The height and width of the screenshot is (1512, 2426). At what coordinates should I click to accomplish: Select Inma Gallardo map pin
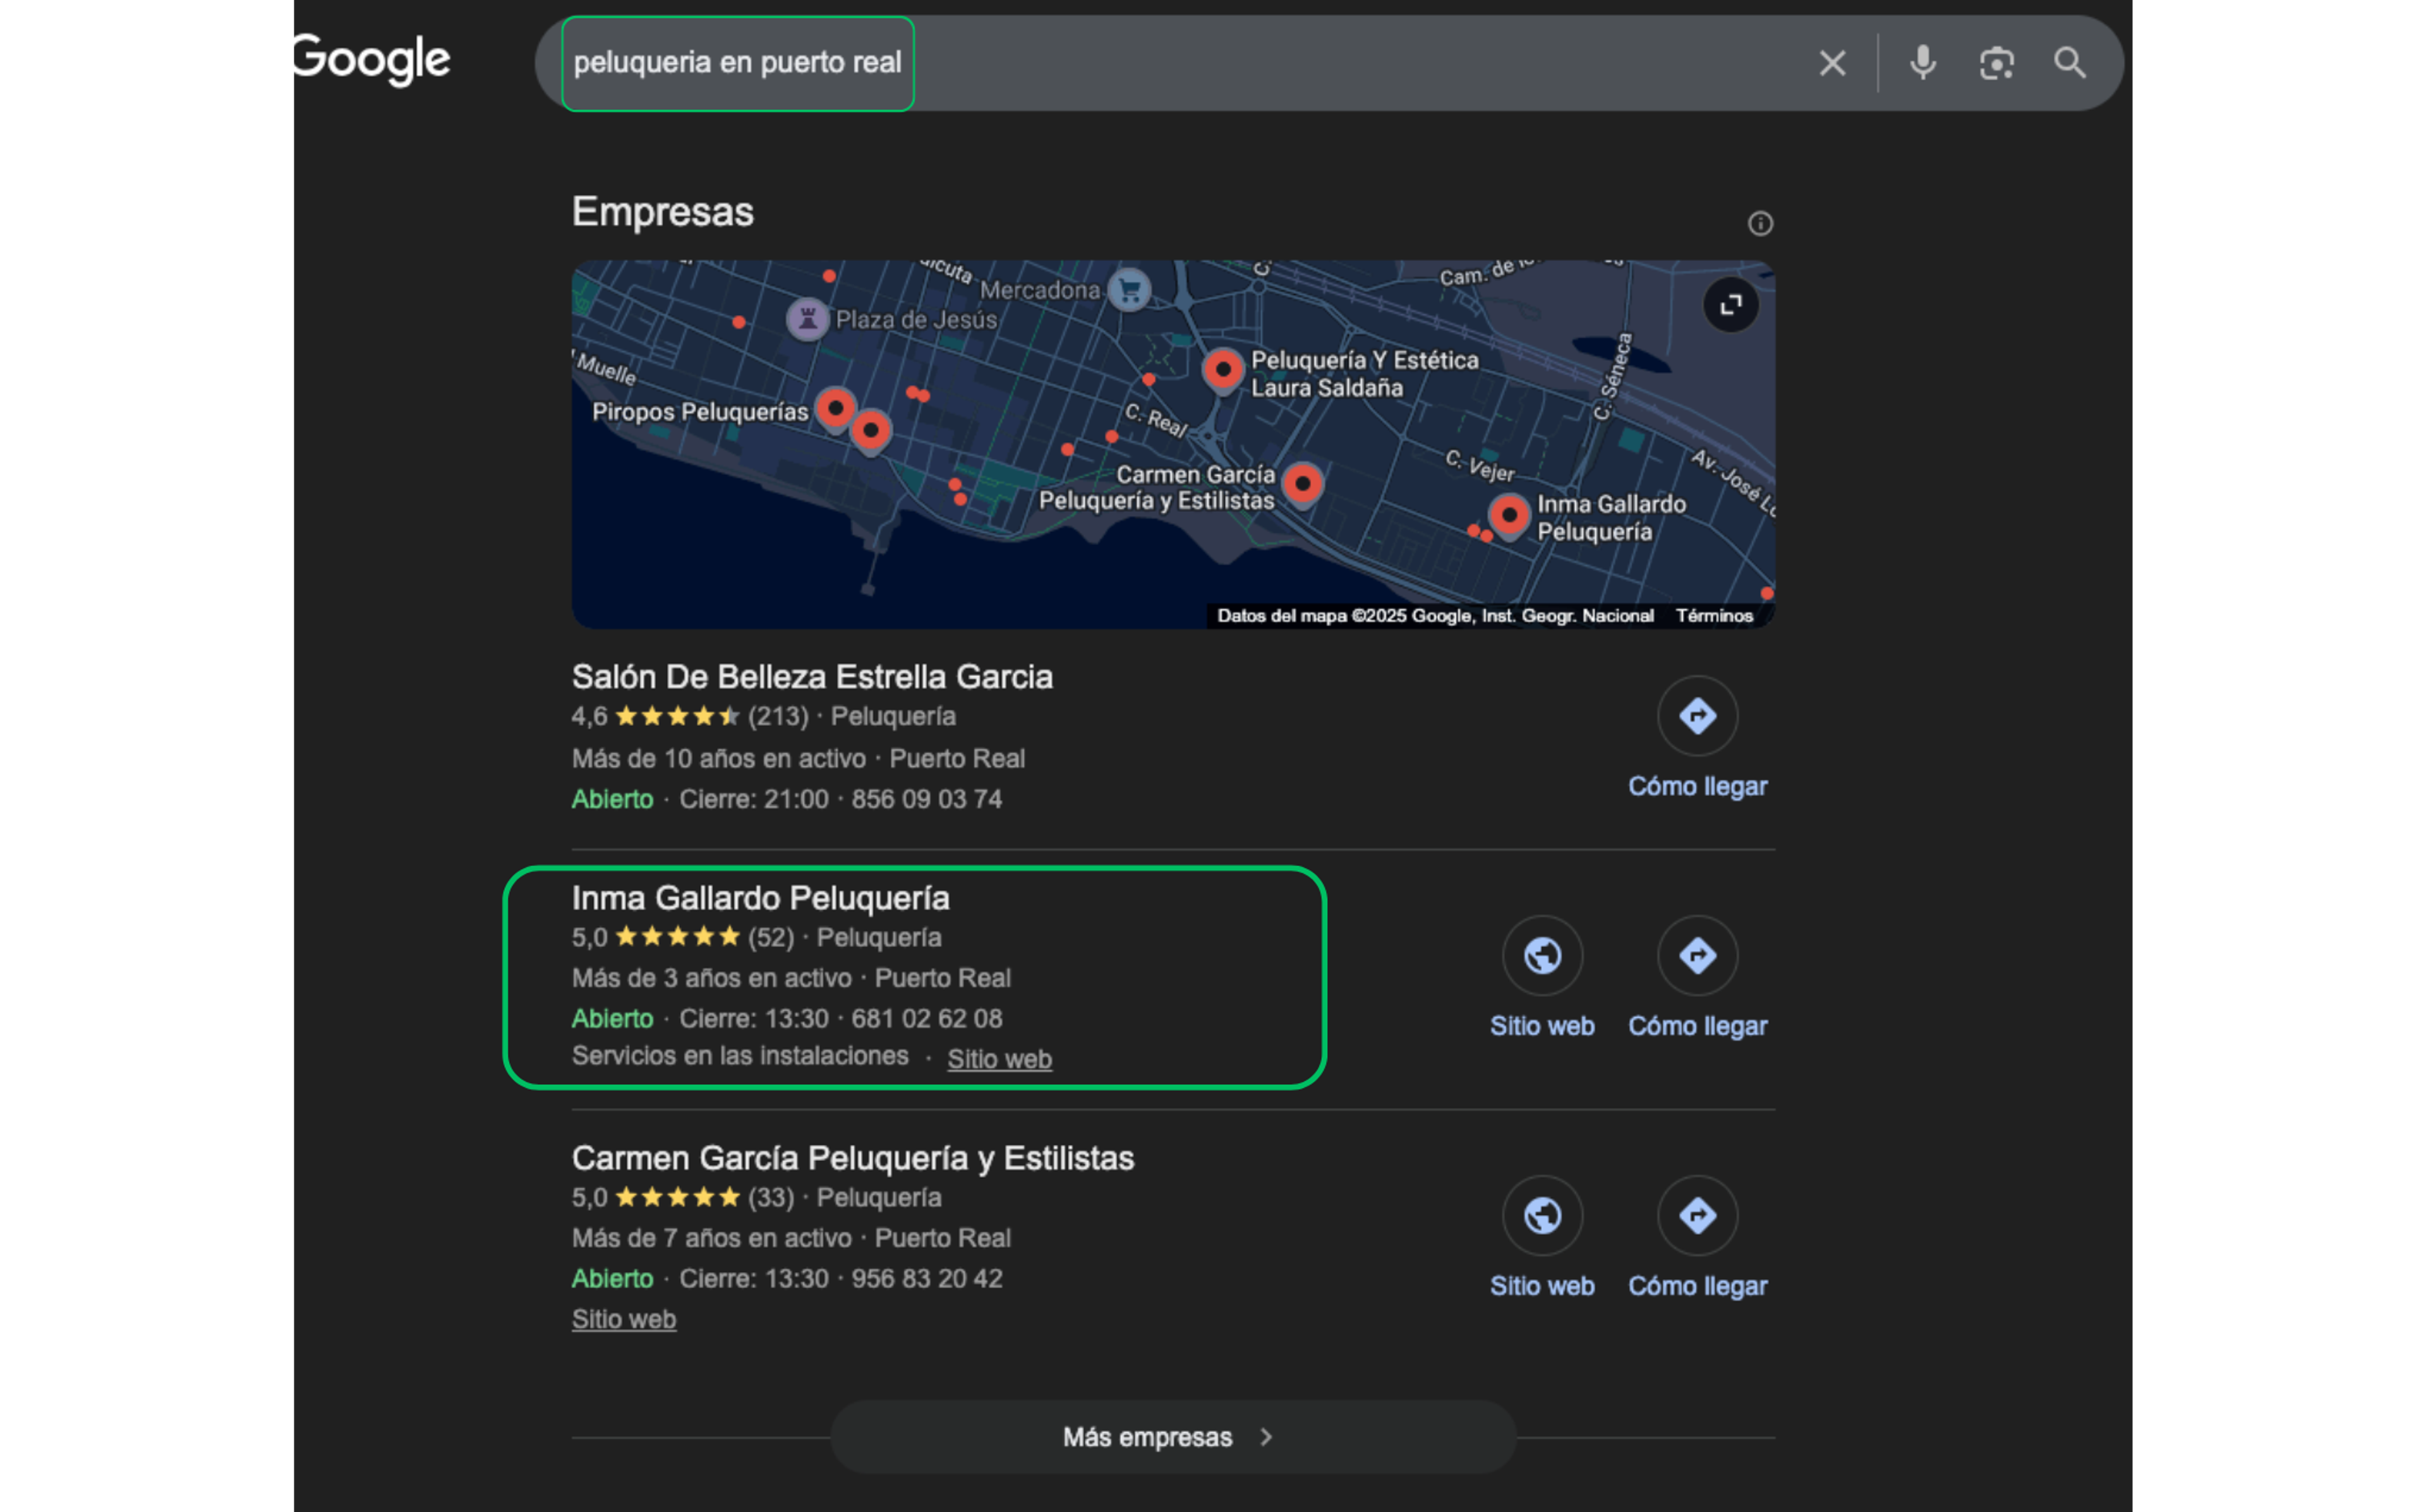tap(1509, 517)
